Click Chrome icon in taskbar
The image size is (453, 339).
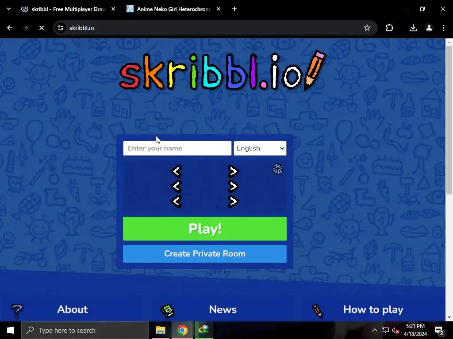pyautogui.click(x=182, y=330)
